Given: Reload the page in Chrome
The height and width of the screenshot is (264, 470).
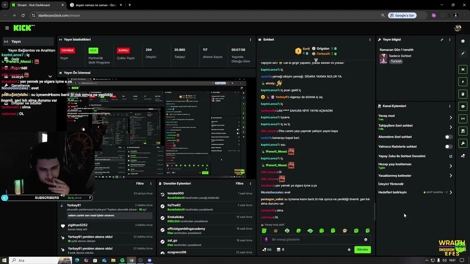Looking at the screenshot, I should 23,15.
